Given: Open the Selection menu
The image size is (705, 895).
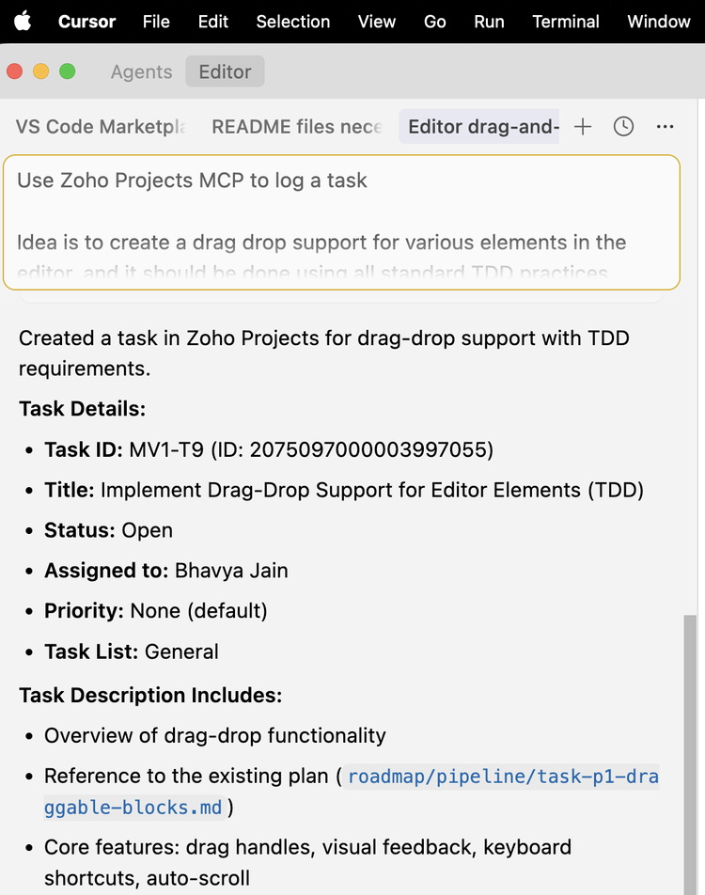Looking at the screenshot, I should click(293, 22).
